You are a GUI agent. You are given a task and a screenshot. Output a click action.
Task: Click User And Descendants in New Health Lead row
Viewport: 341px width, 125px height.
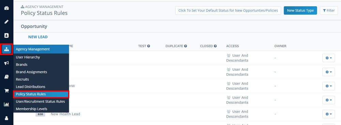click(237, 114)
